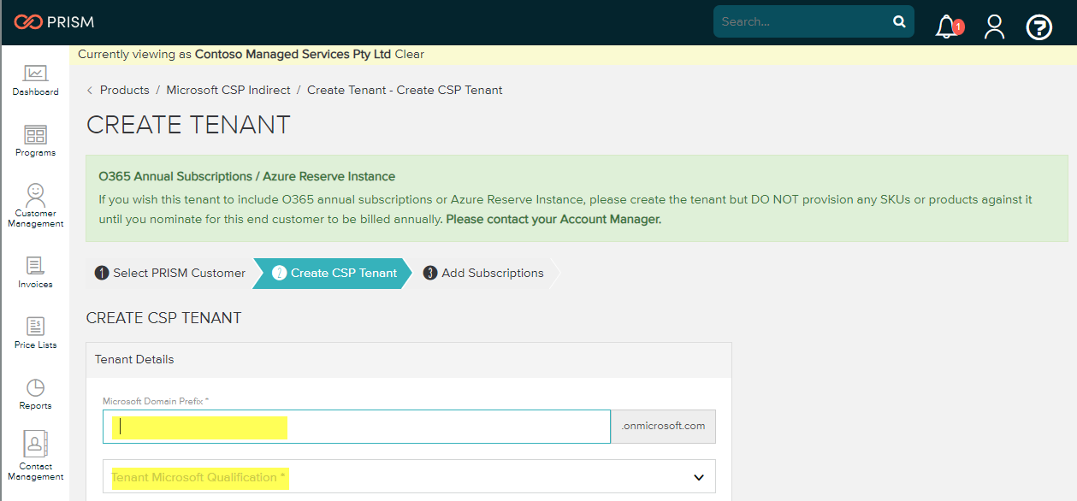1077x501 pixels.
Task: Navigate to Microsoft CSP Indirect breadcrumb
Action: pyautogui.click(x=228, y=91)
